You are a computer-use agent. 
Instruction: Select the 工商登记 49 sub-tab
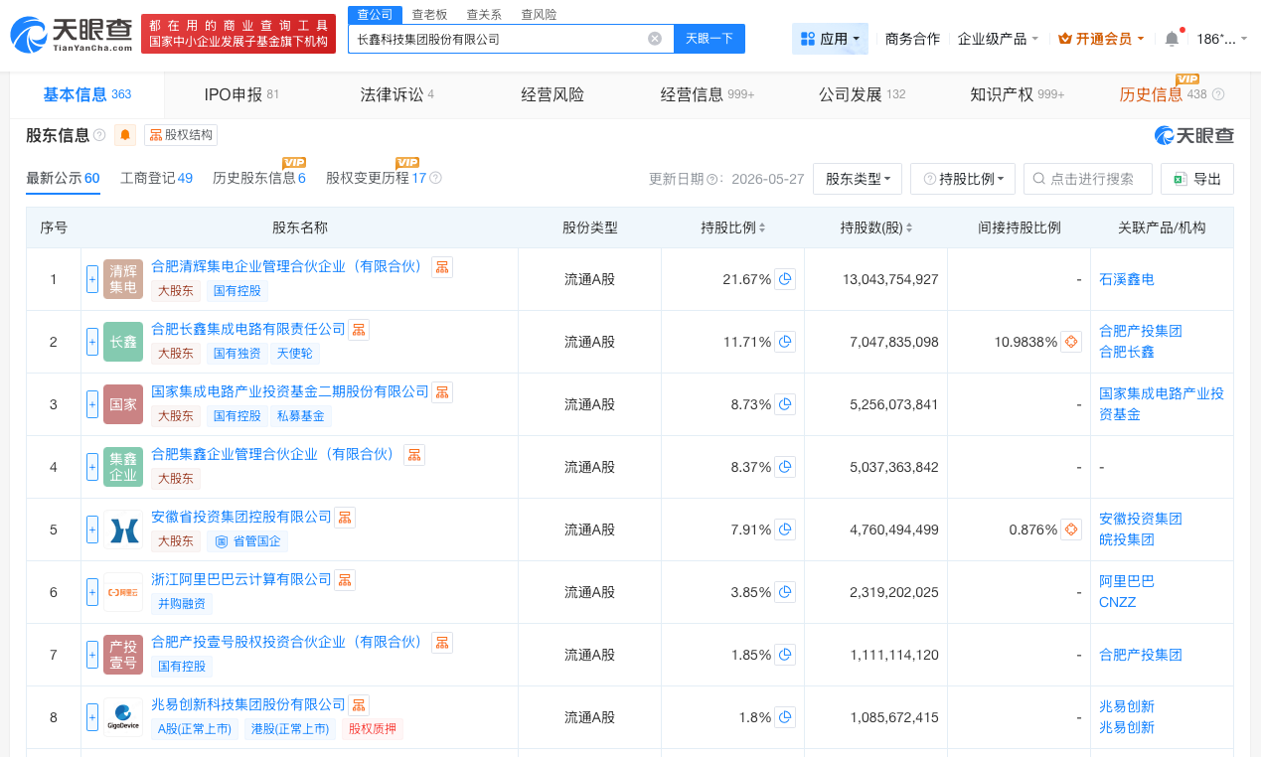pyautogui.click(x=156, y=178)
